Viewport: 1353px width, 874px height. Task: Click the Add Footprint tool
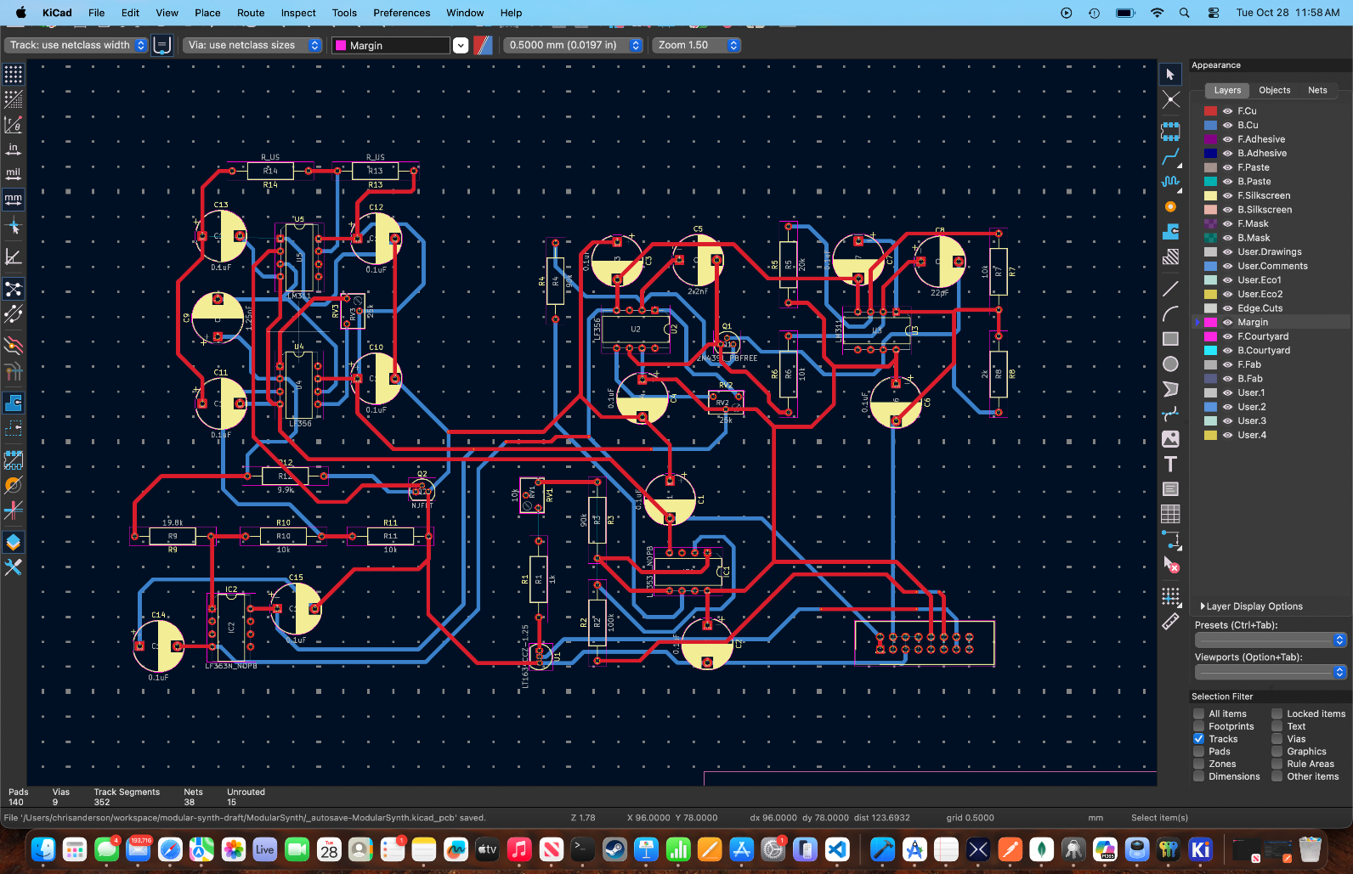pos(1170,132)
